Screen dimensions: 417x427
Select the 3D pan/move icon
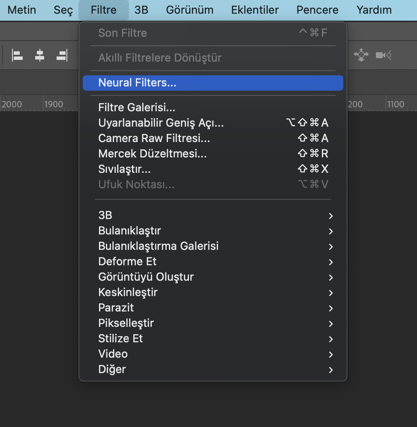click(361, 55)
